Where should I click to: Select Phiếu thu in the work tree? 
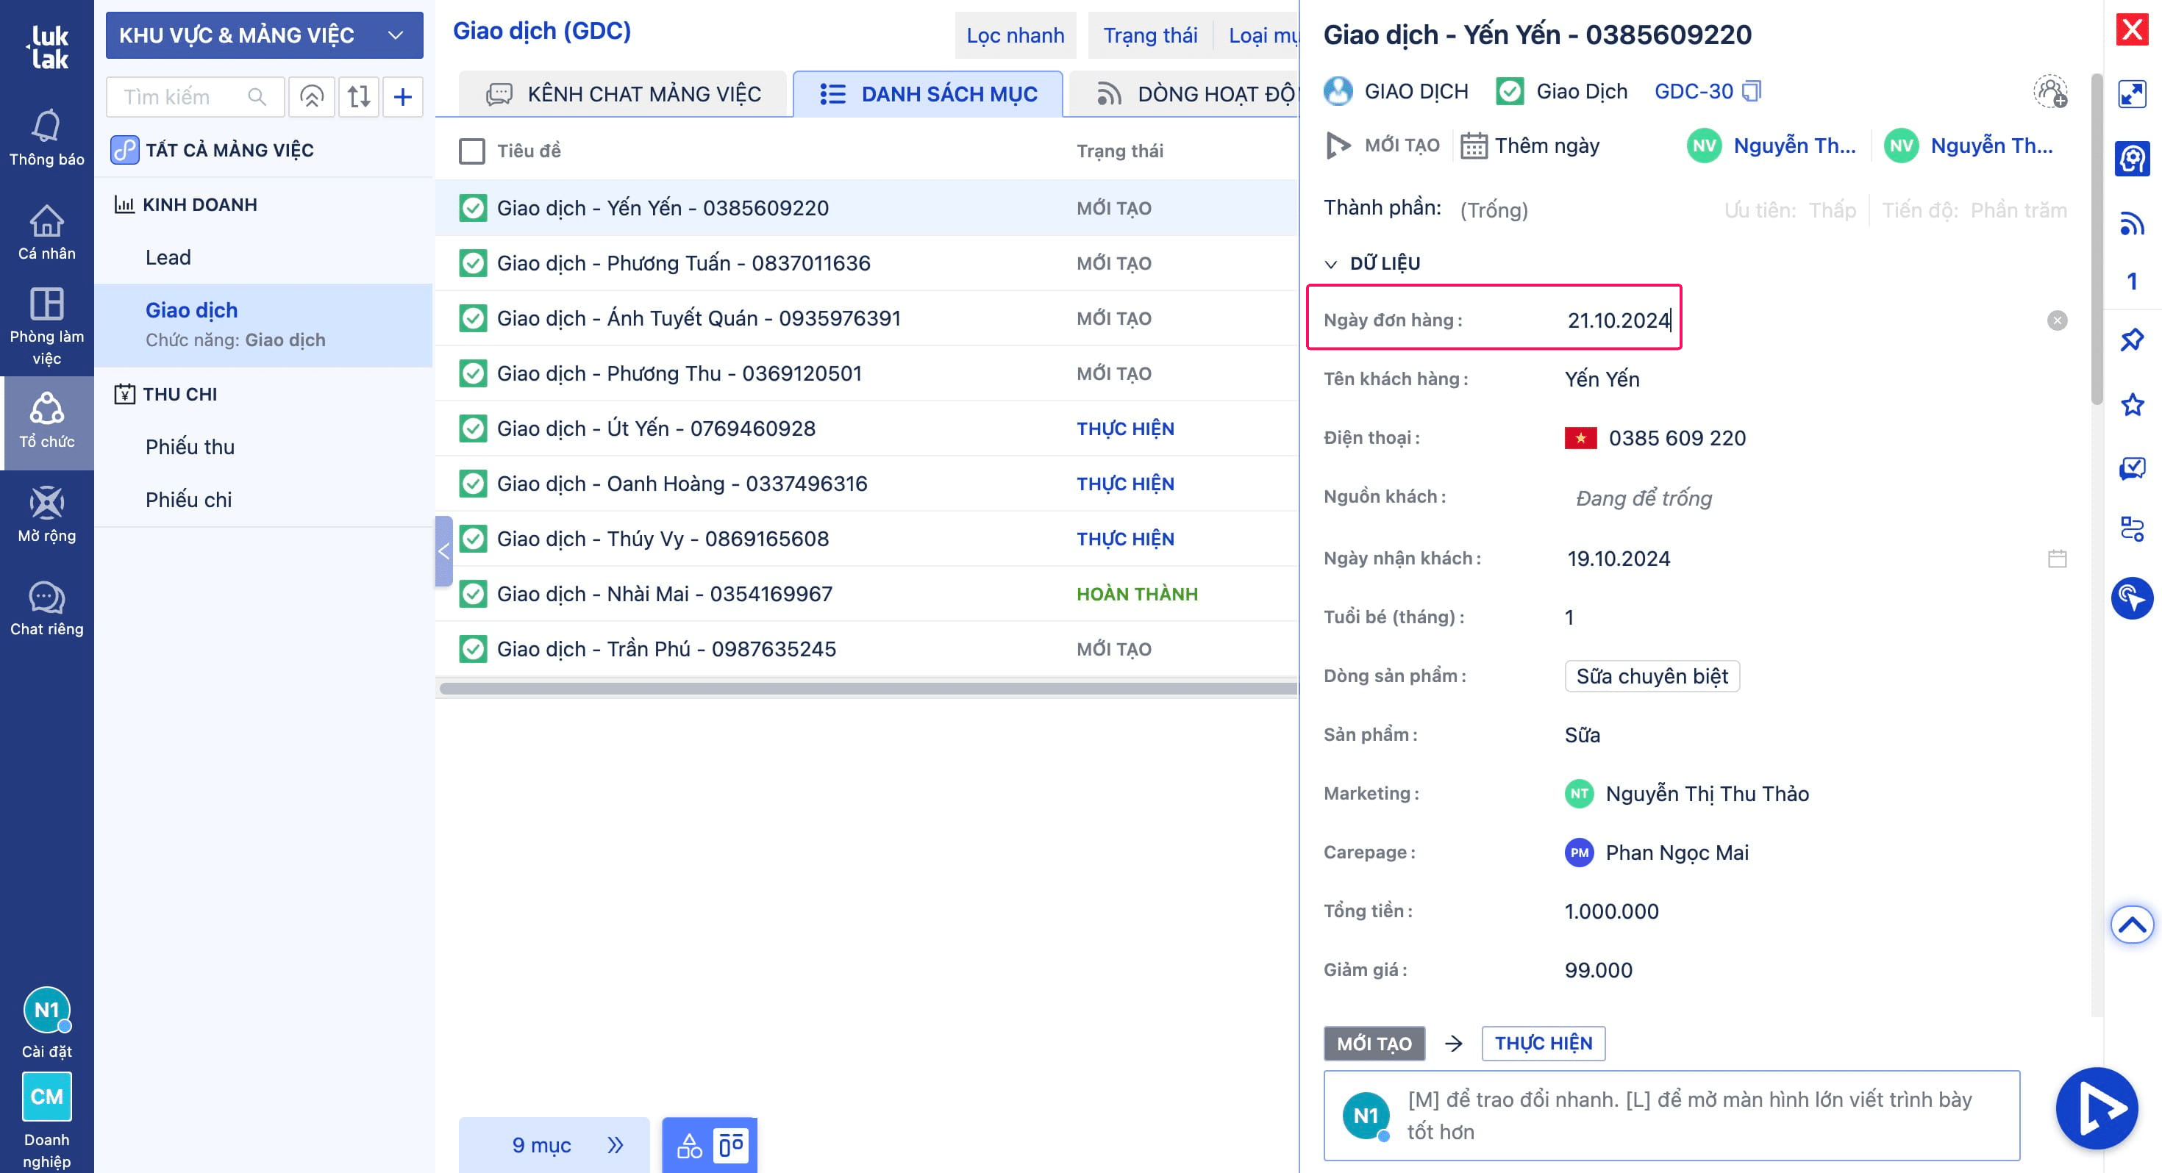click(x=190, y=446)
